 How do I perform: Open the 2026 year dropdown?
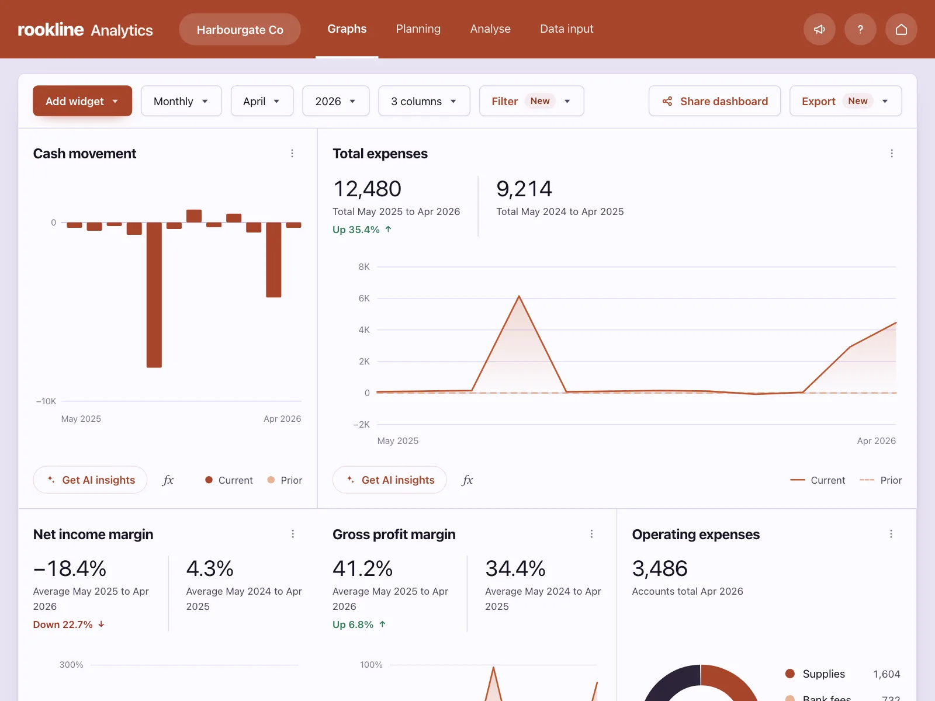click(x=336, y=101)
